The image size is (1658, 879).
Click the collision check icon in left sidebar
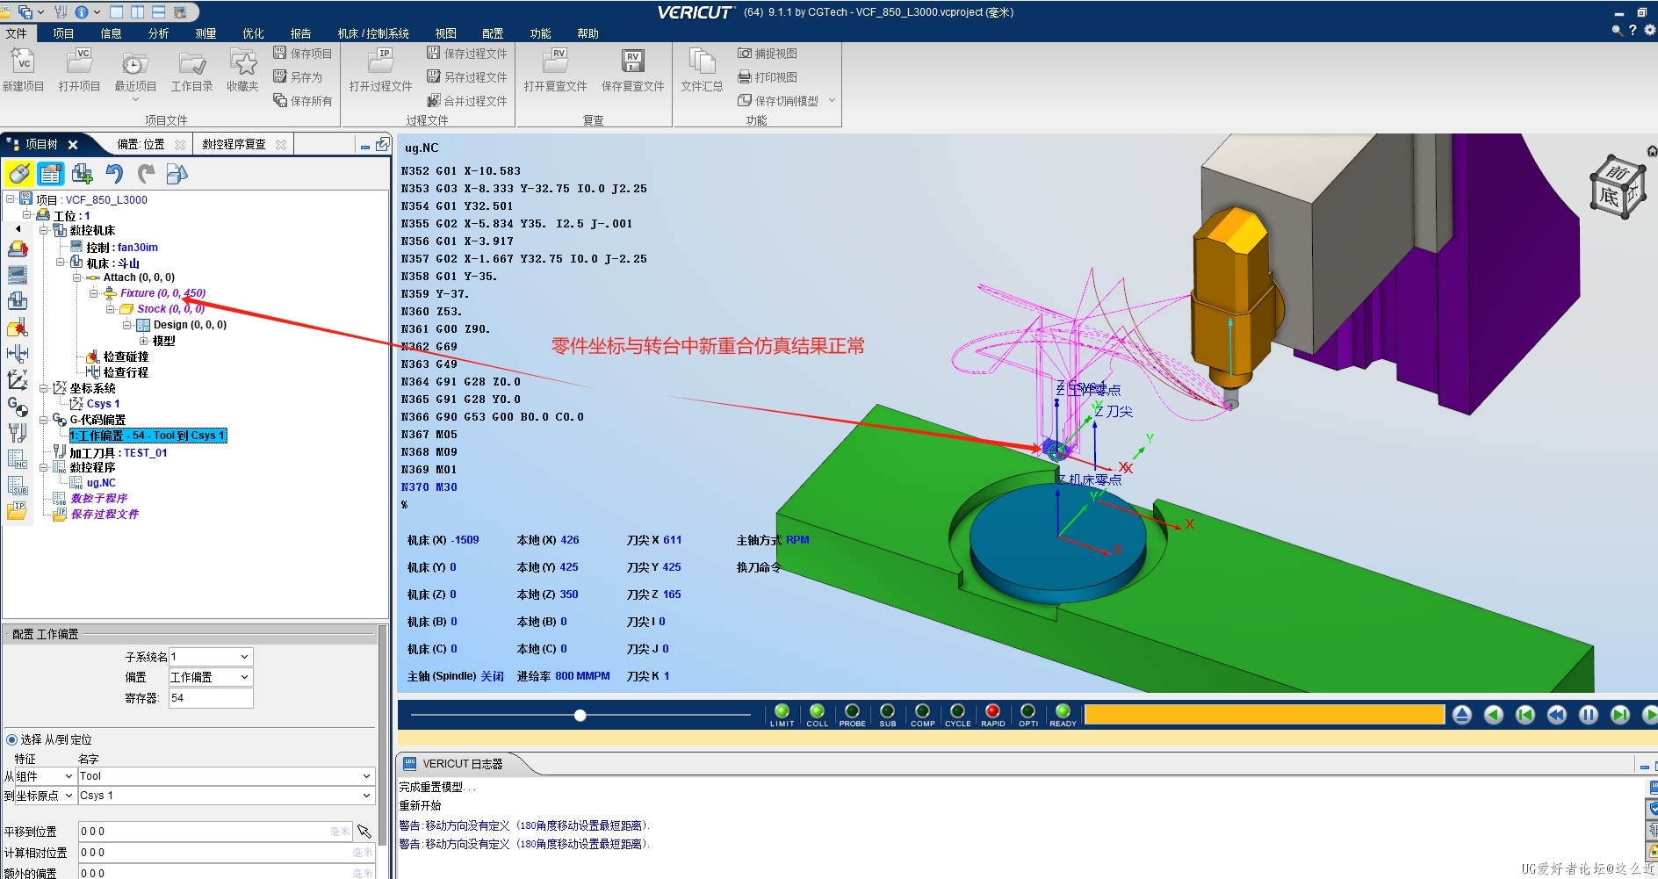(18, 328)
